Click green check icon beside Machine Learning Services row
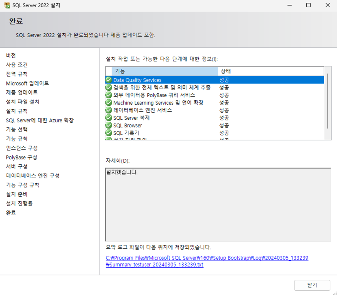 coord(109,102)
